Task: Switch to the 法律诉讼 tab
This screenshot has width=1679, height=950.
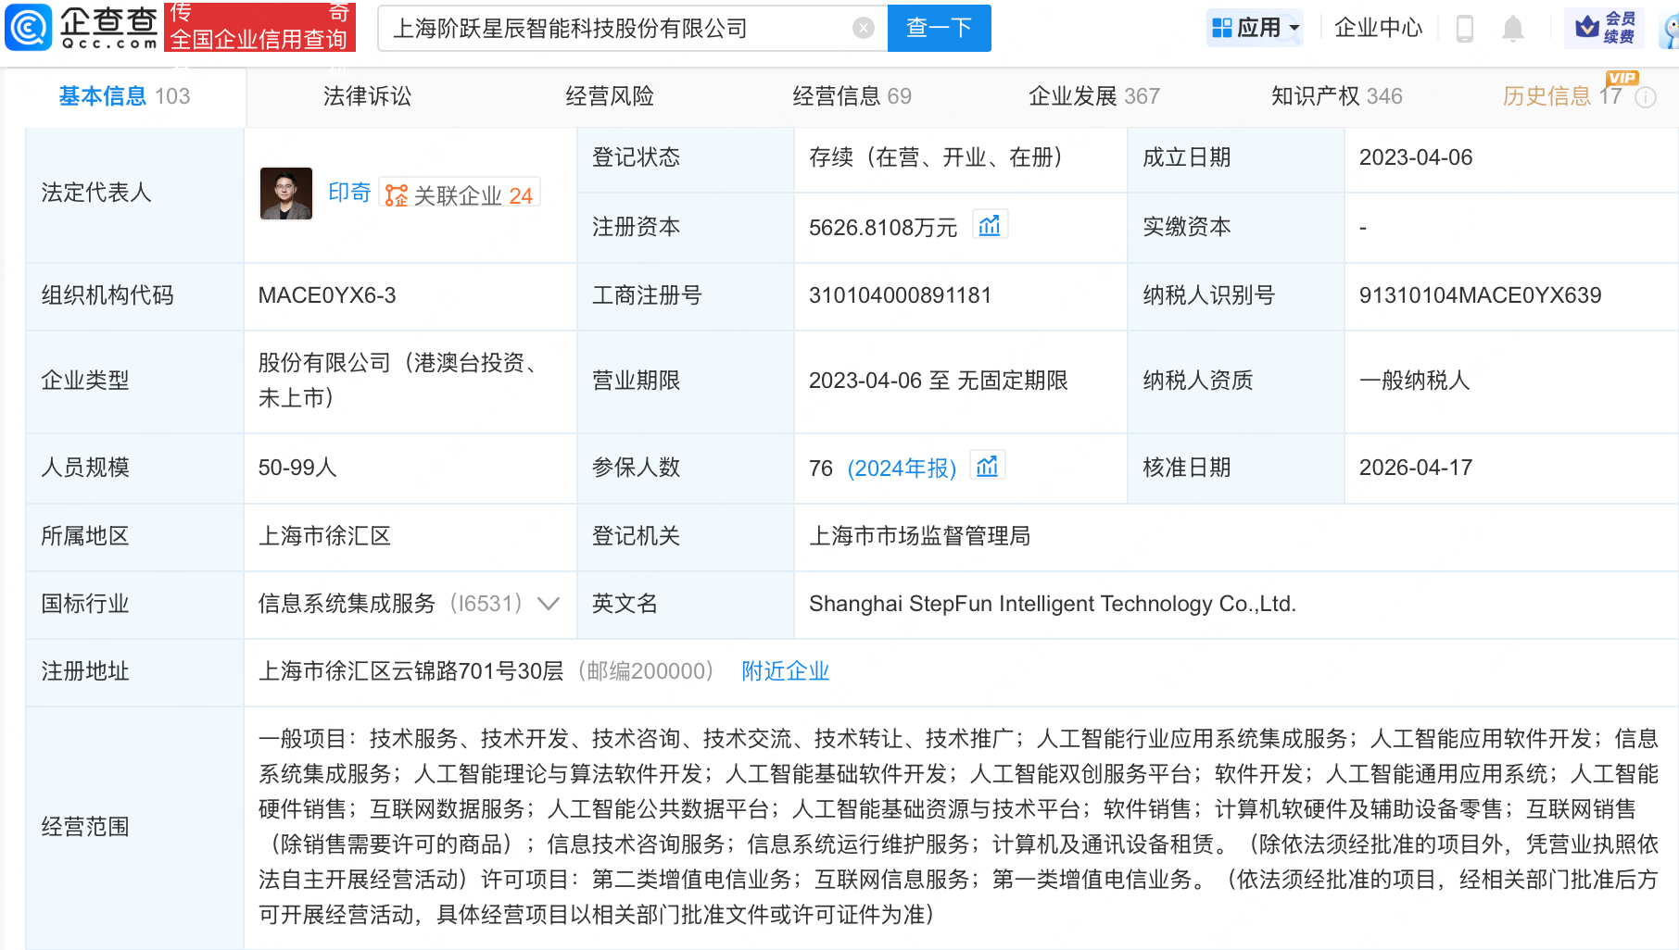Action: tap(367, 96)
